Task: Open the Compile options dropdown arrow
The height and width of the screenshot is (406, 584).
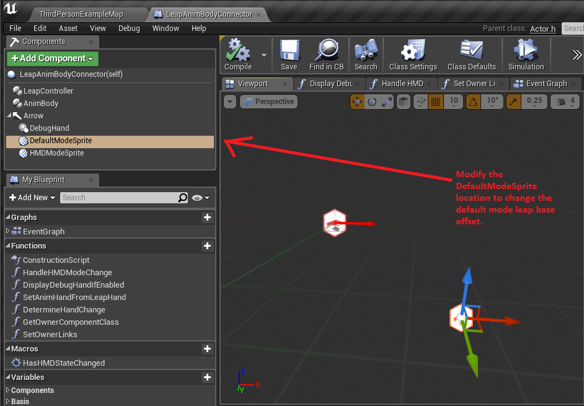Action: tap(264, 55)
